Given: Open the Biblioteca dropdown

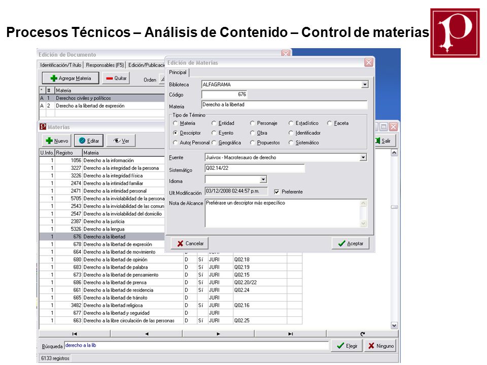Looking at the screenshot, I should point(365,85).
